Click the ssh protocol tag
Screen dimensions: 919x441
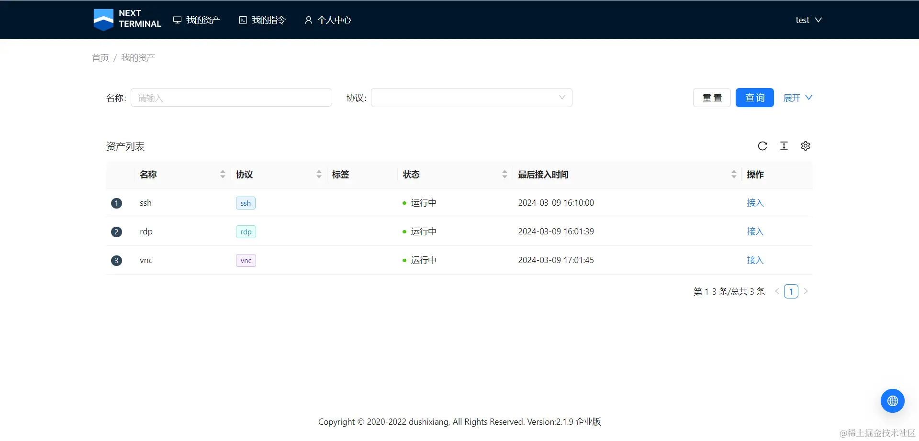[246, 203]
